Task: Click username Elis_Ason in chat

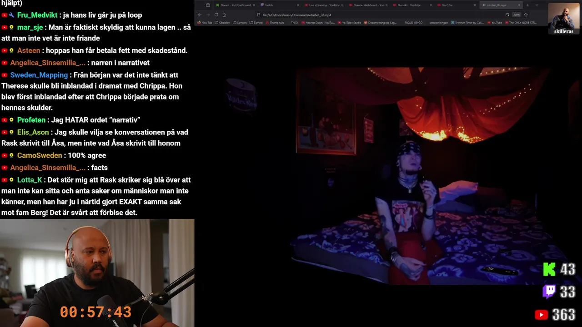Action: click(33, 132)
